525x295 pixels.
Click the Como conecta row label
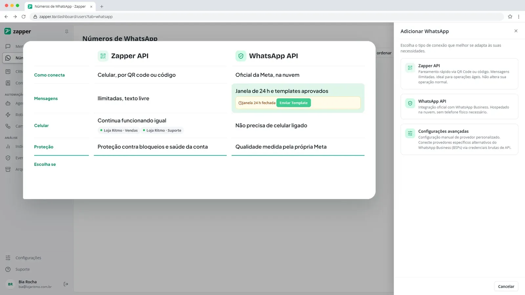(50, 75)
